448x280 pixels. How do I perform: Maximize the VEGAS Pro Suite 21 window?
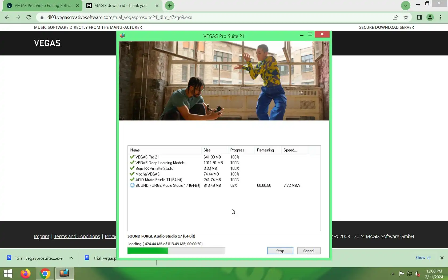(x=310, y=34)
